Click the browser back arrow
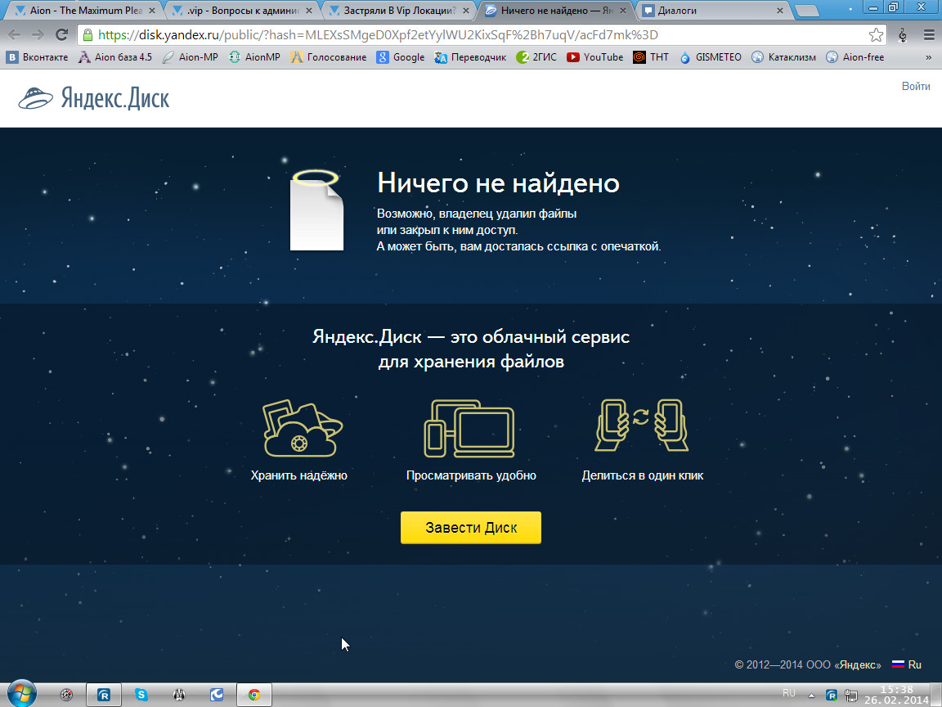Screen dimensions: 942x707 tap(15, 35)
